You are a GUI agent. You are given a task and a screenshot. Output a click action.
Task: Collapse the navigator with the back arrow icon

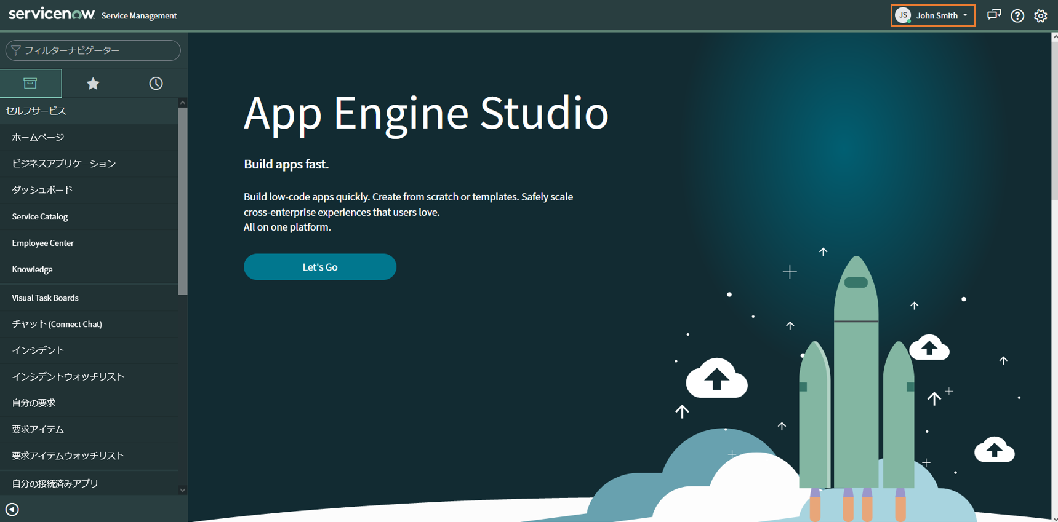click(12, 509)
